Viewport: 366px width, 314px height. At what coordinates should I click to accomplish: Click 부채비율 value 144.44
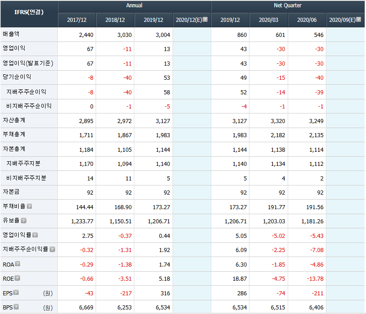(85, 207)
